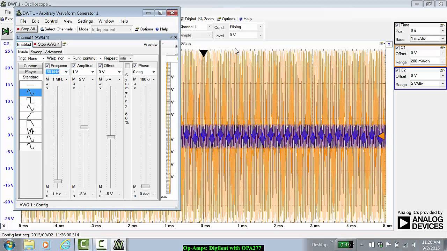The image size is (447, 251).
Task: Click the Preview button
Action: pos(151,44)
